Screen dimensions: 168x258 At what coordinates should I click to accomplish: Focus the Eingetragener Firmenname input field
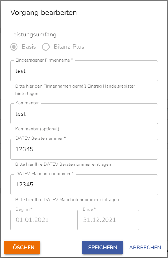coord(84,71)
